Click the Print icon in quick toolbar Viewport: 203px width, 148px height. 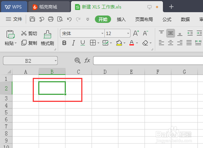tap(51, 19)
